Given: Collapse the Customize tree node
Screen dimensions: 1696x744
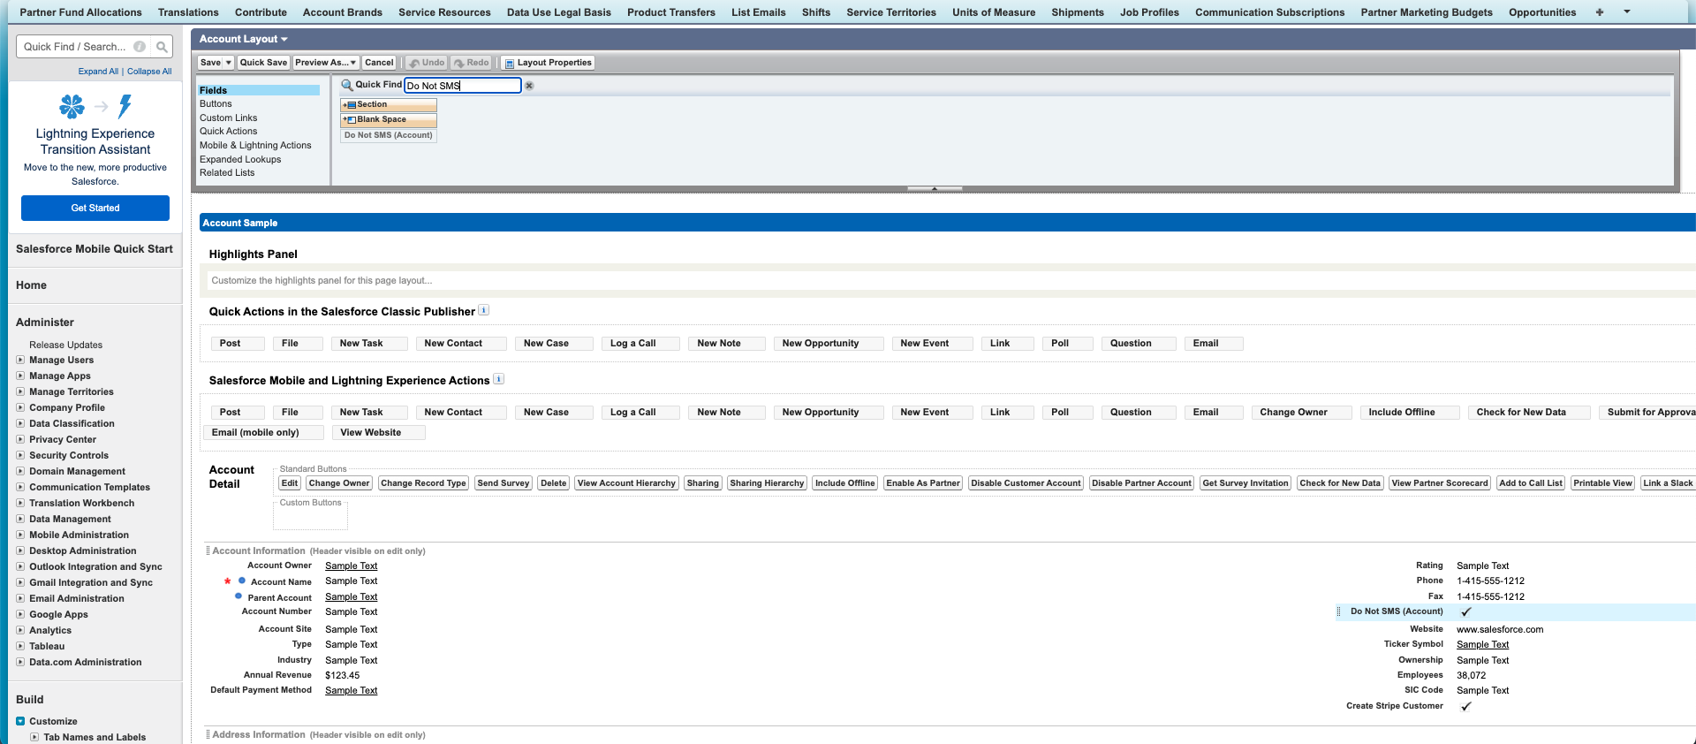Looking at the screenshot, I should pos(20,721).
